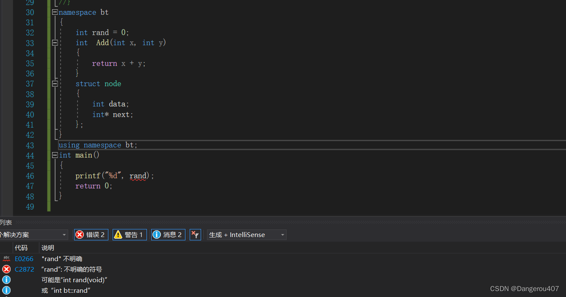Open the 生成 + IntelliSense dropdown

[x=246, y=235]
